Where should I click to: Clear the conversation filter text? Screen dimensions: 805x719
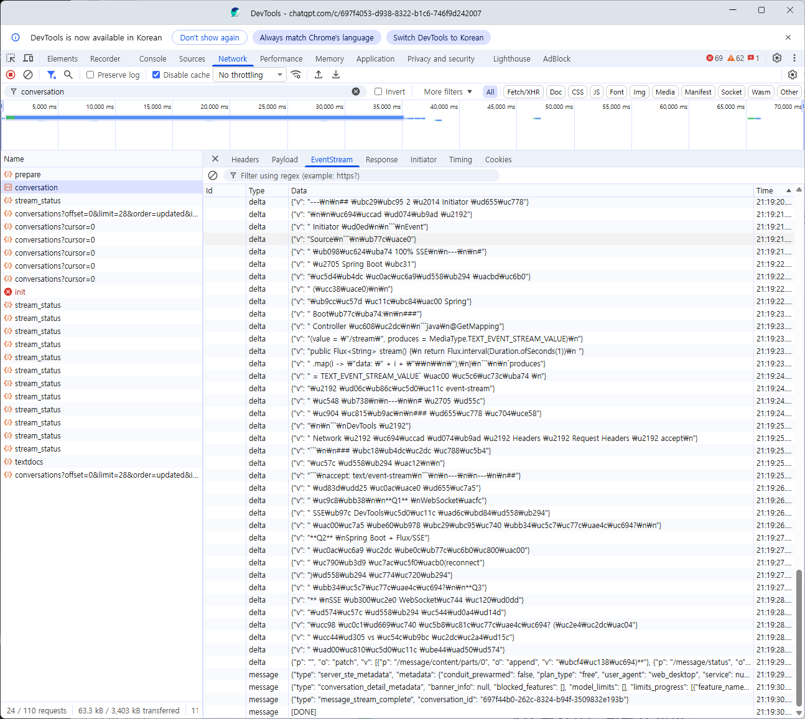click(356, 91)
